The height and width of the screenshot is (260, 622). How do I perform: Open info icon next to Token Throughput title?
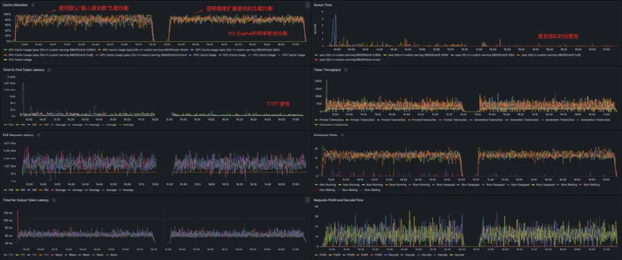pyautogui.click(x=346, y=70)
